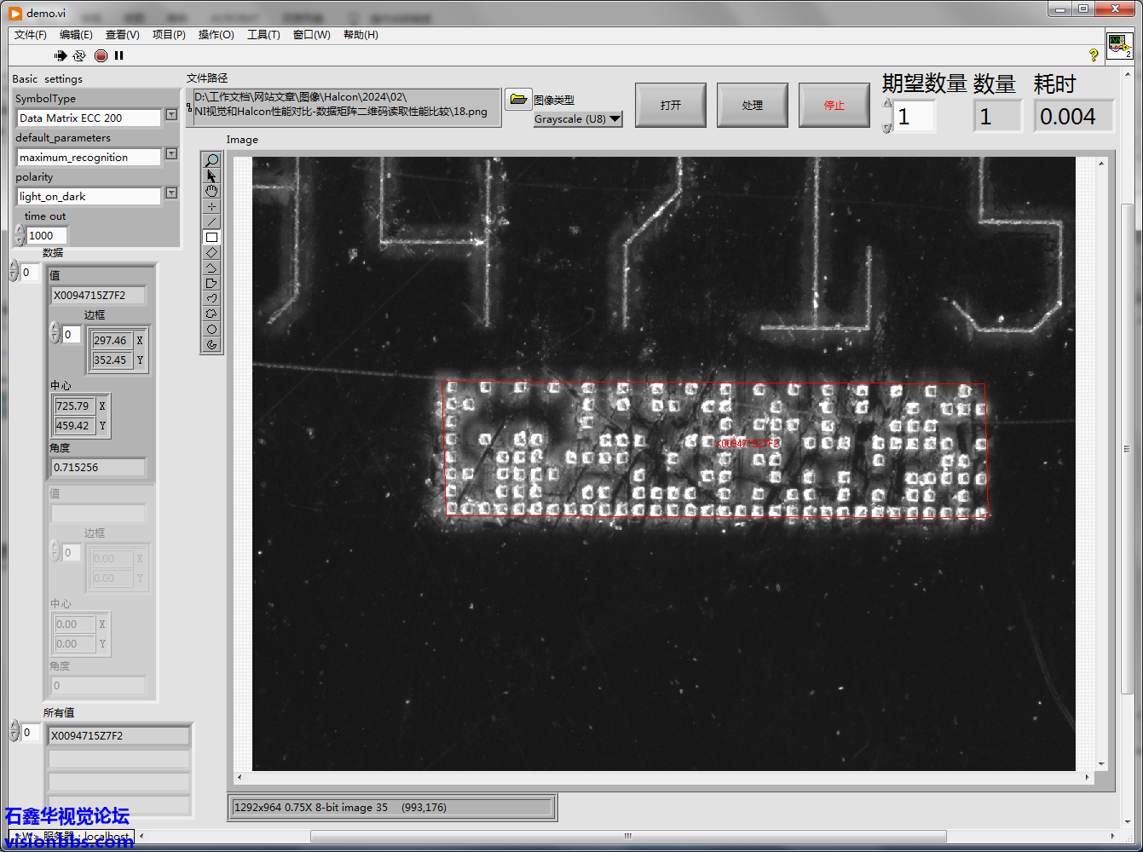Select the Broken Line ROI tool
This screenshot has width=1143, height=852.
coord(212,268)
